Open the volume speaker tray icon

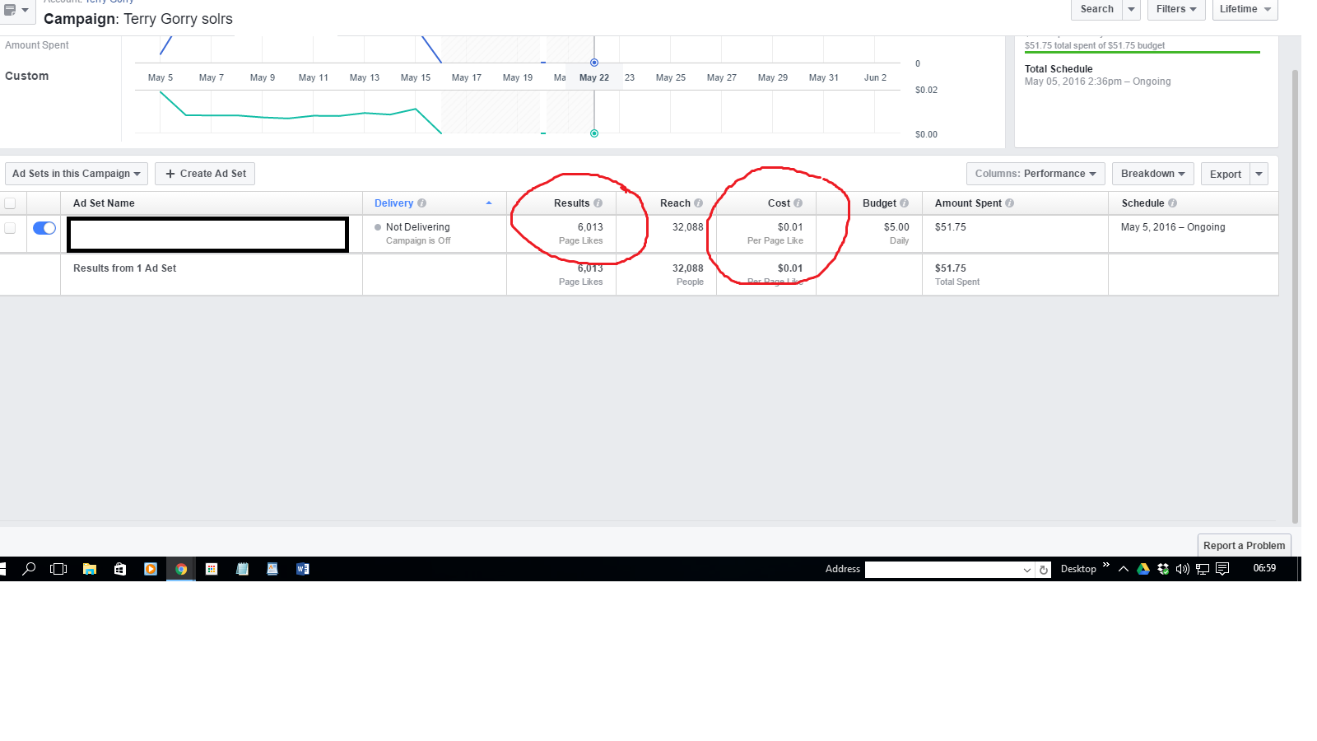1183,568
